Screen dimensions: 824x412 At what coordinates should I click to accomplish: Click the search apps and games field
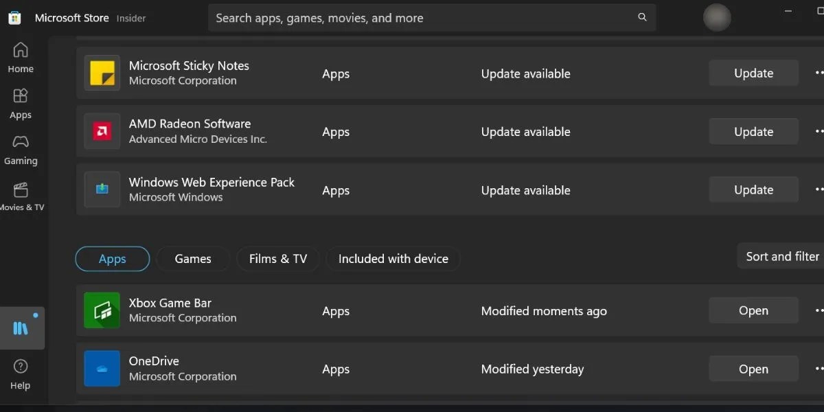pyautogui.click(x=431, y=18)
